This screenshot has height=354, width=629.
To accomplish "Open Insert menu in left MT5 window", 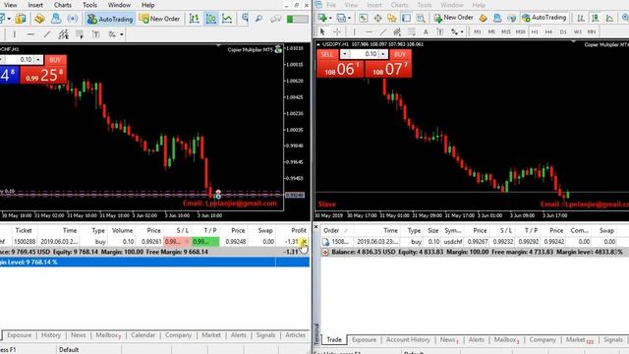I will tap(35, 5).
